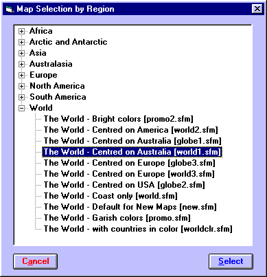Choose Default for New Maps new.sfm
The image size is (267, 277).
pyautogui.click(x=130, y=207)
